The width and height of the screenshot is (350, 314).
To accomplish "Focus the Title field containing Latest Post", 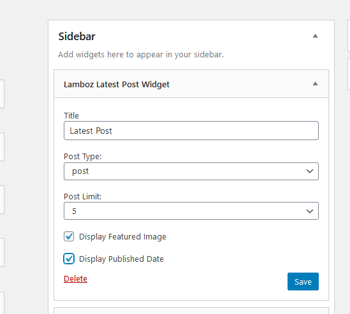I will 191,131.
